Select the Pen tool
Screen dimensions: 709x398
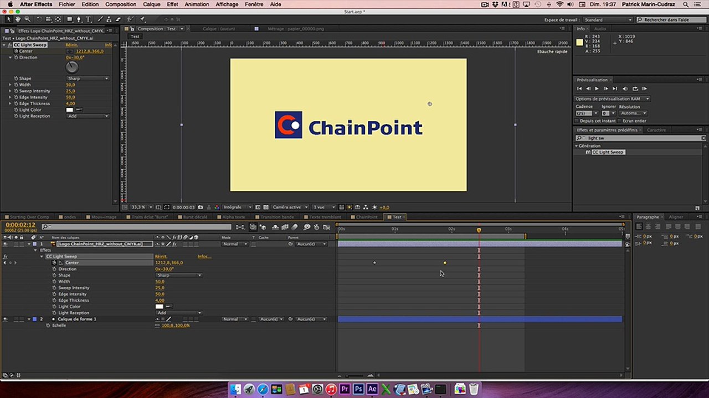point(79,19)
